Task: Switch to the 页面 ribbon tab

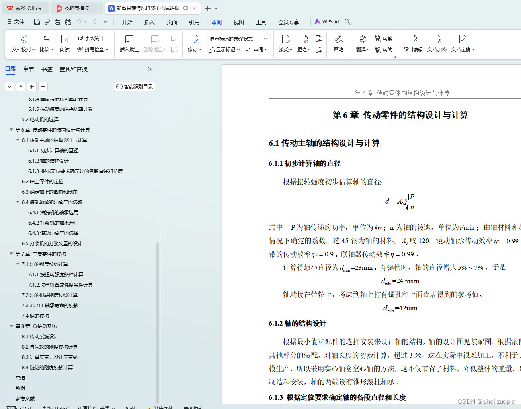Action: 172,22
